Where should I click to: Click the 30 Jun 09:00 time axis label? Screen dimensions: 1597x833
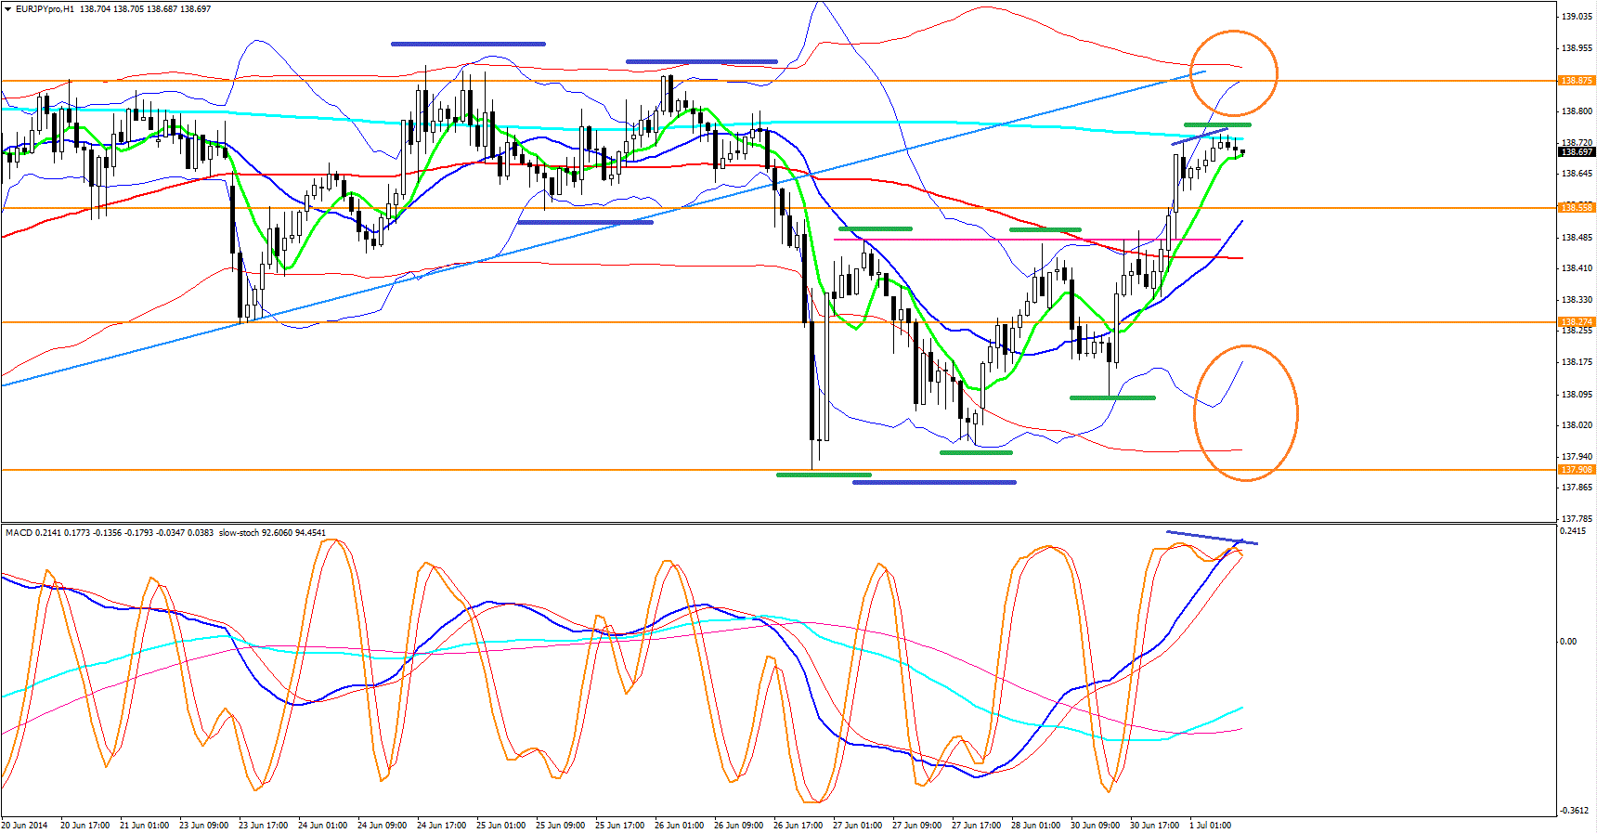click(1095, 826)
